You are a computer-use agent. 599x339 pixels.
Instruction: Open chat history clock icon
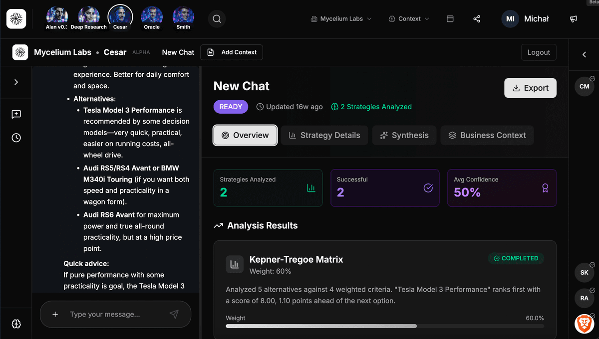(x=16, y=138)
